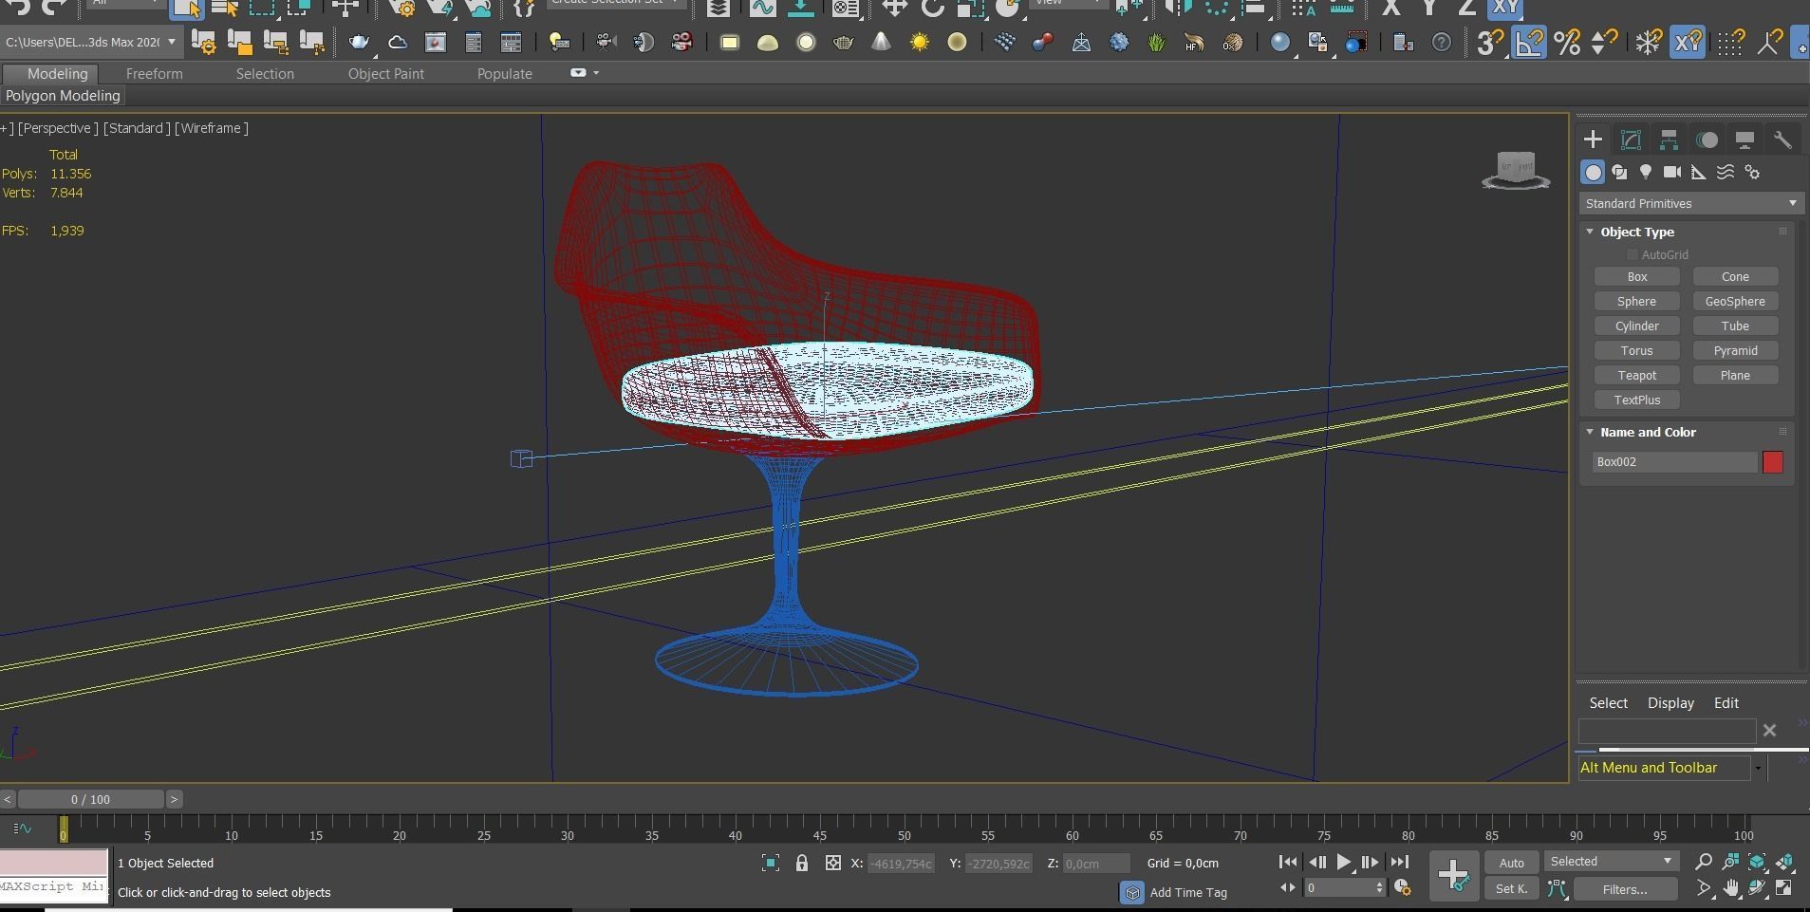Create a Teapot primitive
This screenshot has height=912, width=1810.
click(1637, 376)
